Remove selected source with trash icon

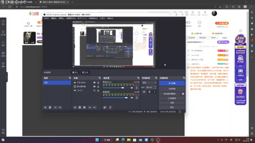[x=80, y=107]
